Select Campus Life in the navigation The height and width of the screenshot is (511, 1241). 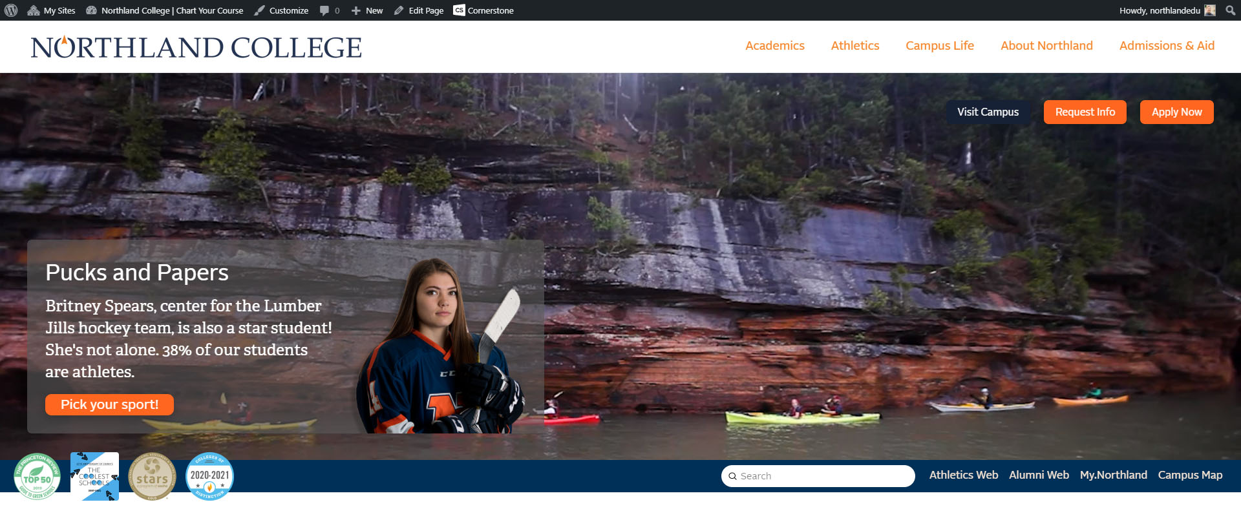(939, 46)
